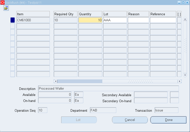Click the Lot field containing AAA

[115, 20]
